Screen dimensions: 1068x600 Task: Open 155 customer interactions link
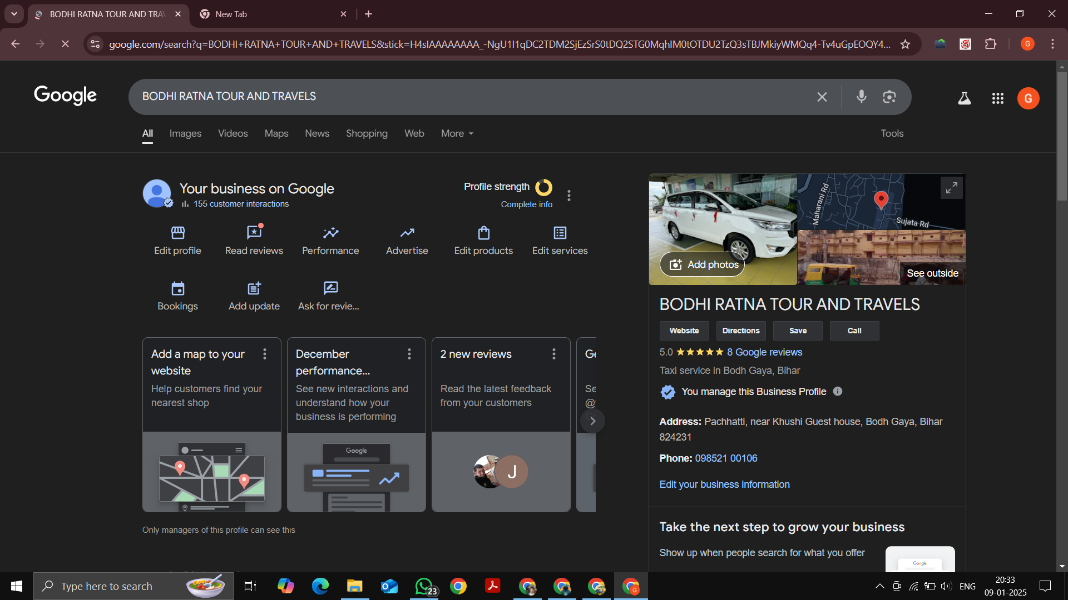click(x=241, y=204)
